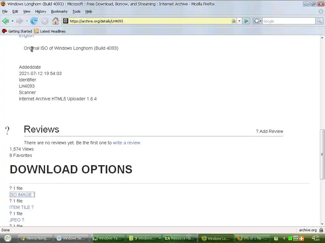The width and height of the screenshot is (325, 243).
Task: Click the Windows Lo... Firefox taskbar button
Action: (x=216, y=238)
